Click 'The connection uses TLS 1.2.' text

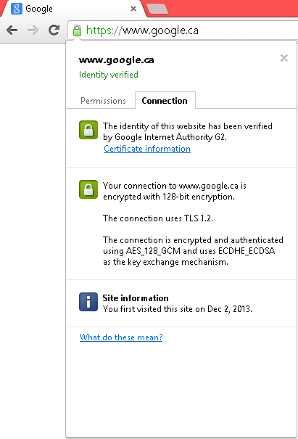[158, 218]
